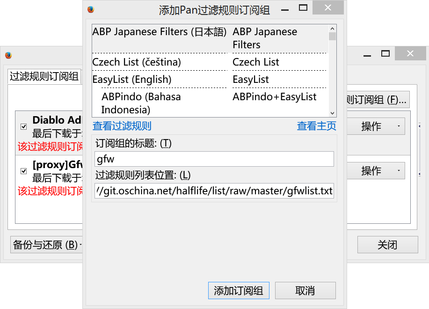Click 'ABP Japanese Filters' in right column
This screenshot has height=309, width=429.
click(265, 38)
